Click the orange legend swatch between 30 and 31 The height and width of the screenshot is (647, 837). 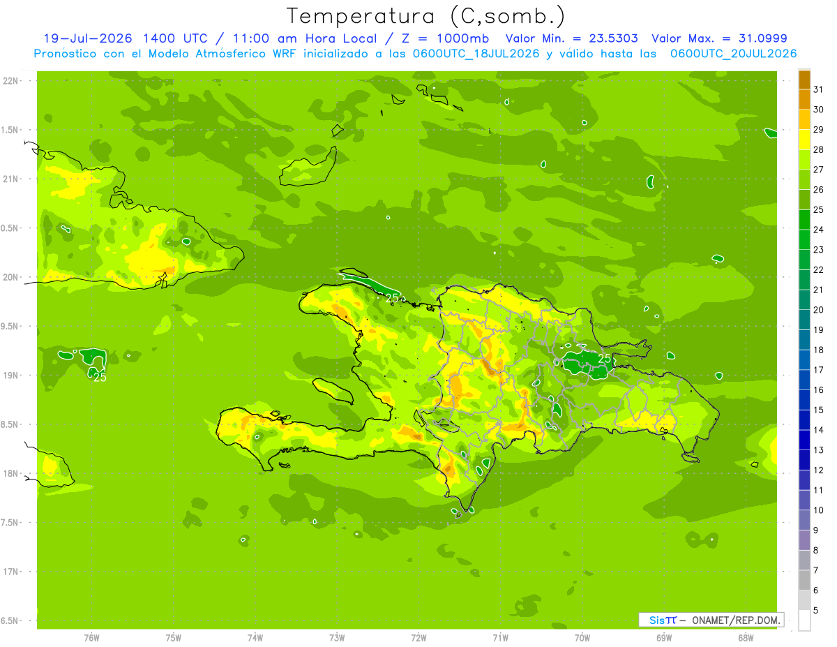[804, 100]
